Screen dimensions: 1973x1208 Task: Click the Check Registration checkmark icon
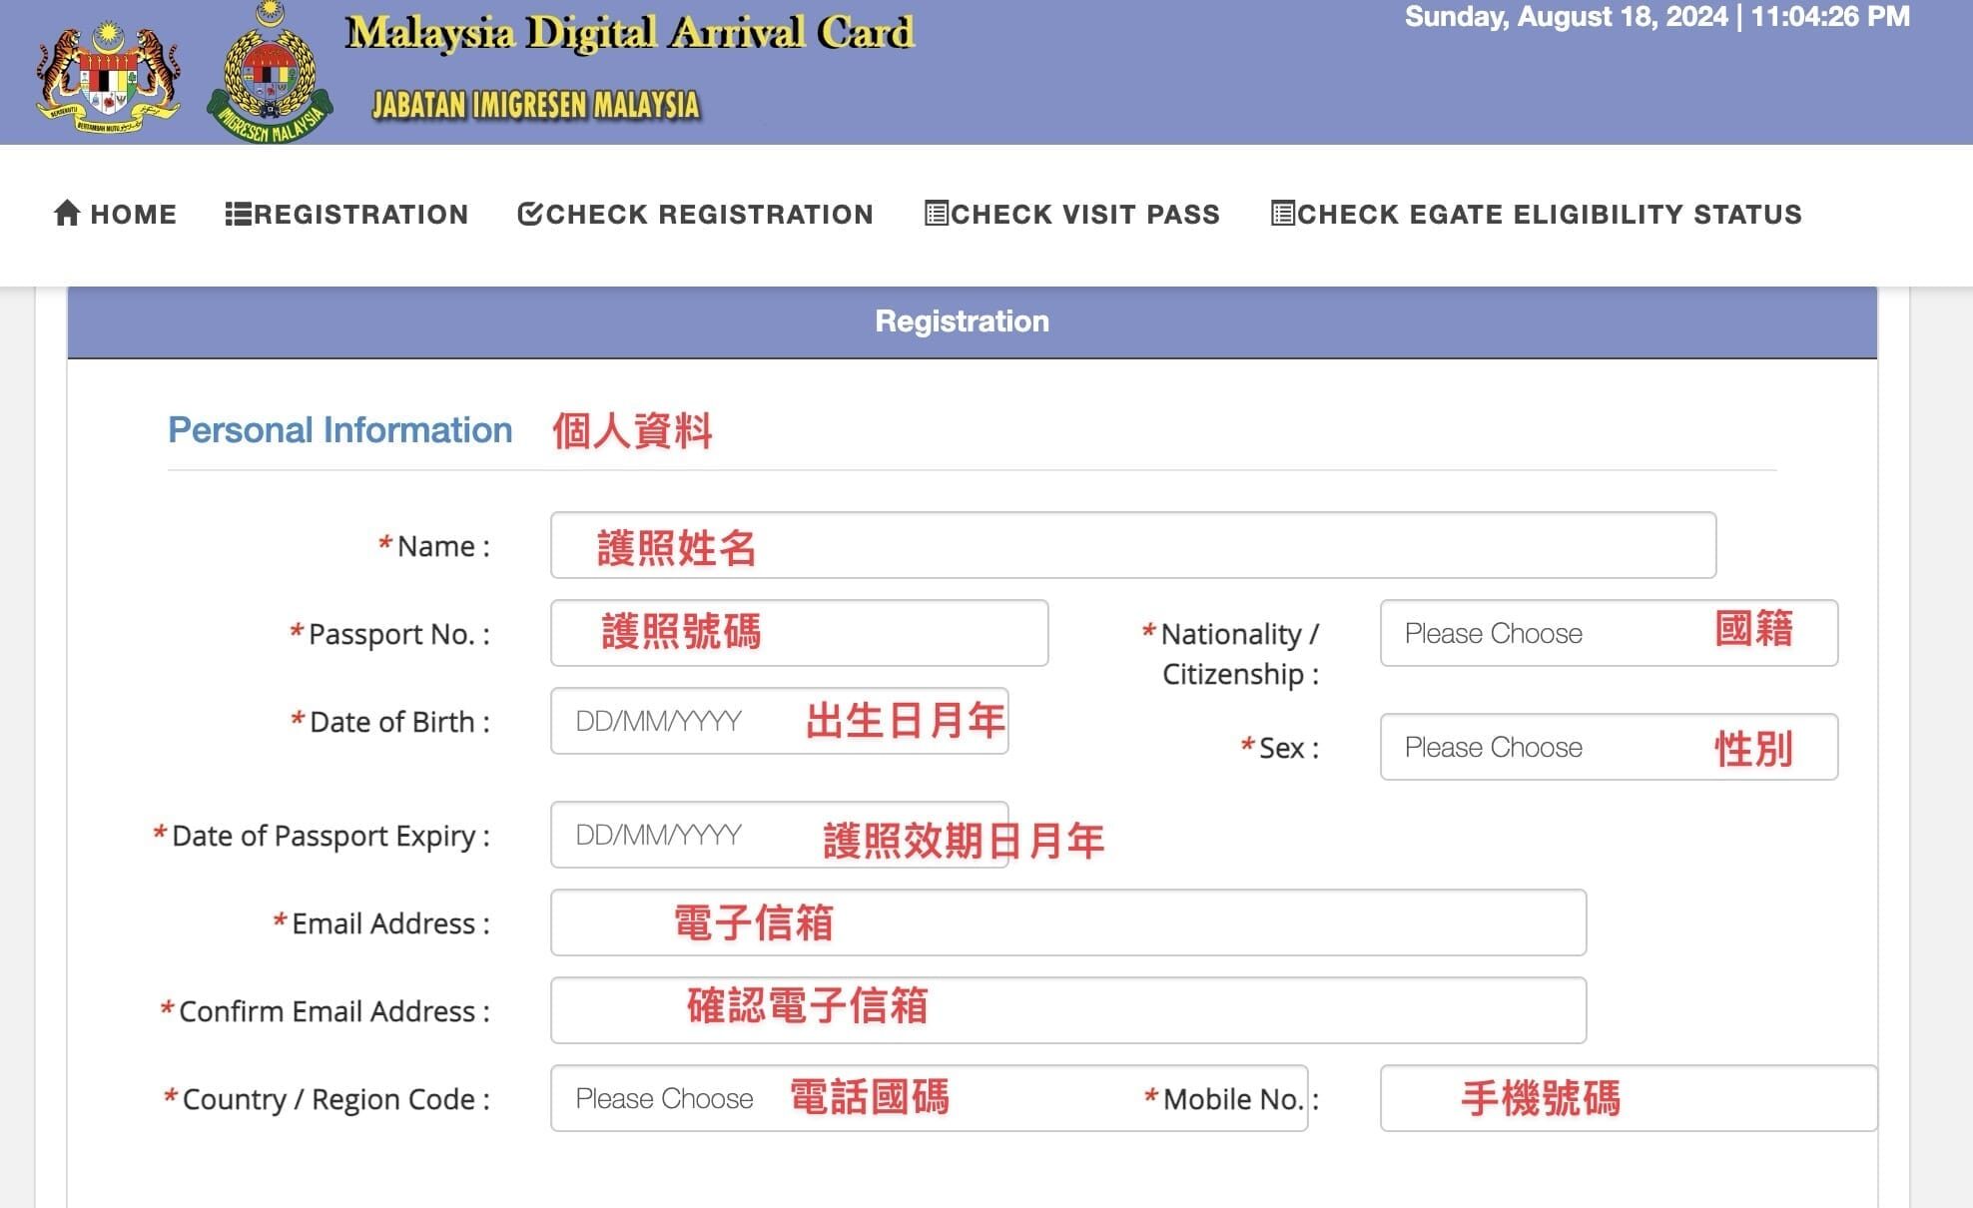click(529, 213)
